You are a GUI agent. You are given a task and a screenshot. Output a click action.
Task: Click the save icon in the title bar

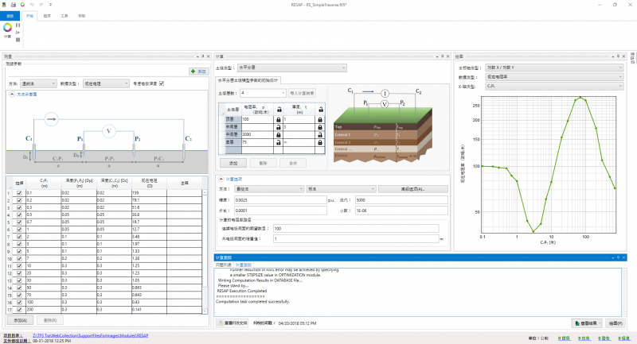(x=14, y=5)
